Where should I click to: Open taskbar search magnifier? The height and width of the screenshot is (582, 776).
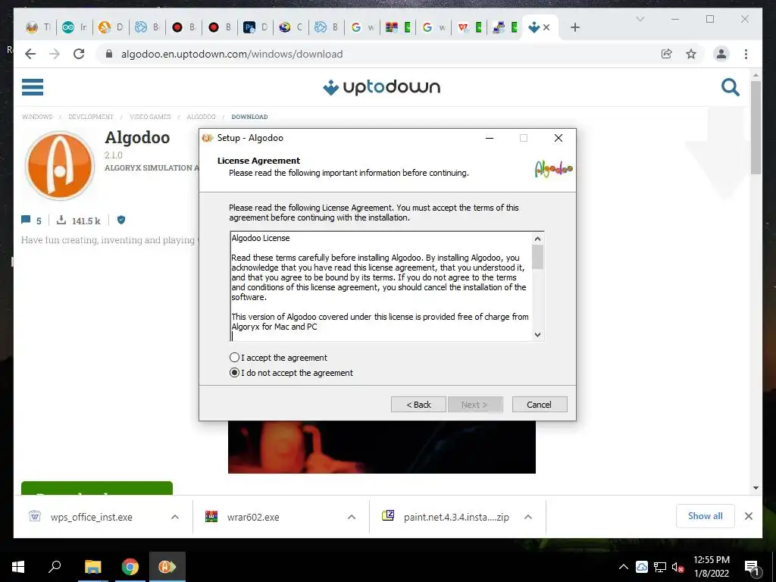(x=55, y=567)
